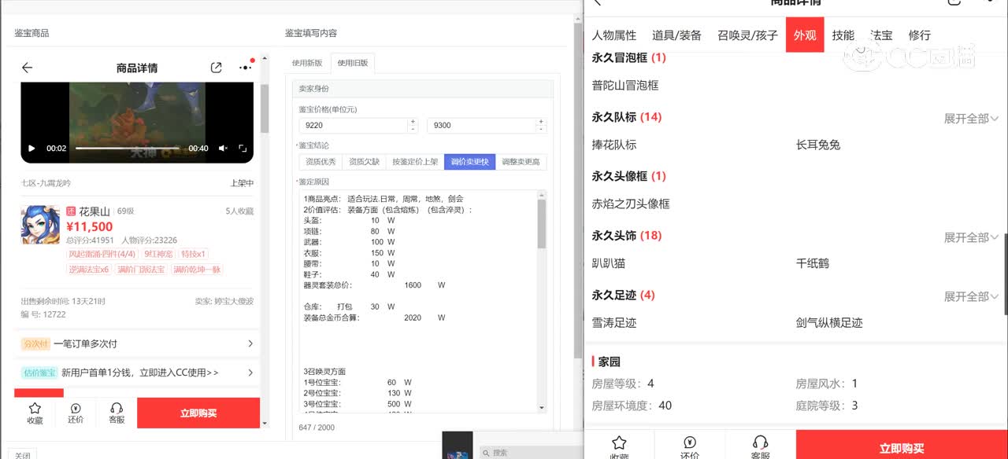Screen dimensions: 1008x459
Task: Choose the 按鉴定价上架 option
Action: [415, 162]
